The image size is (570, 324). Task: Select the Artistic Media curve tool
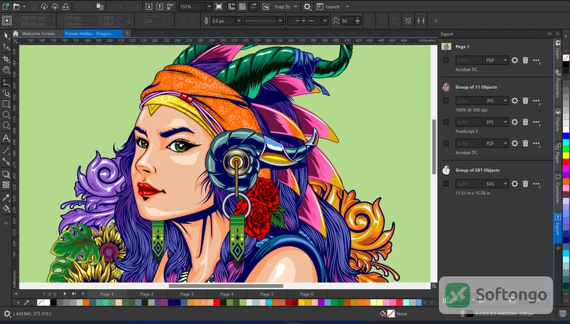(6, 93)
